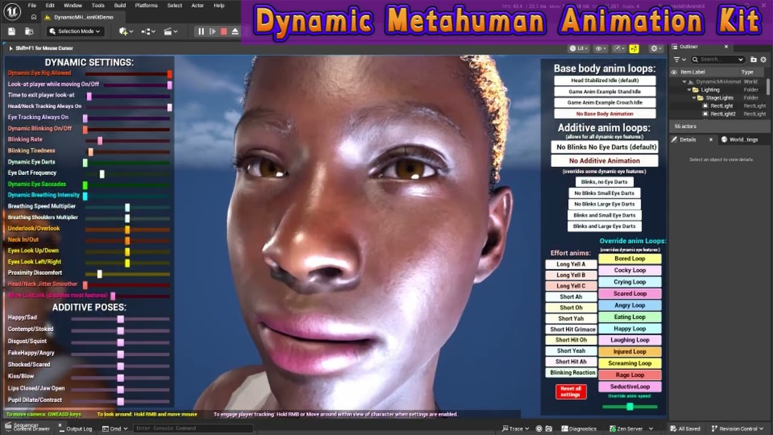Toggle Outliner visibility eye column header
Viewport: 773px width, 435px height.
675,72
